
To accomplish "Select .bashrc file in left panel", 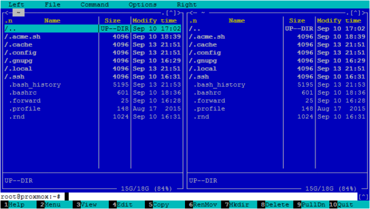I will point(92,93).
